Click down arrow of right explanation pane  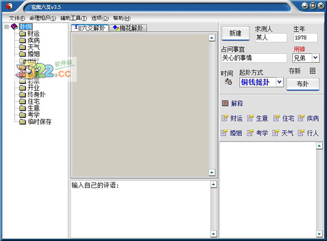319,234
